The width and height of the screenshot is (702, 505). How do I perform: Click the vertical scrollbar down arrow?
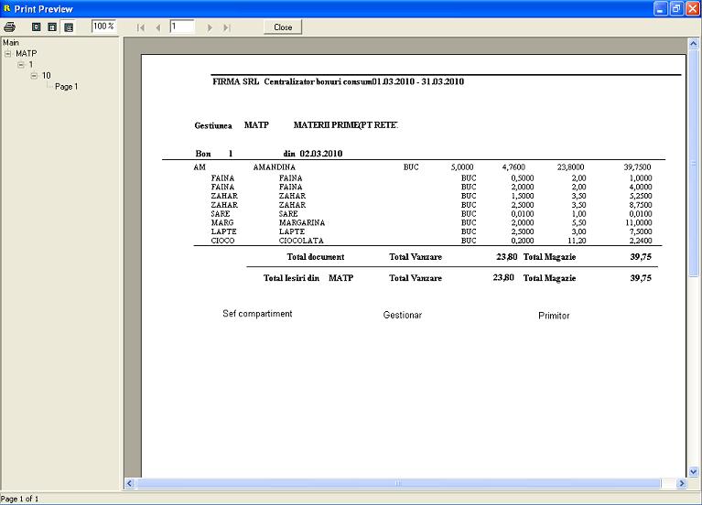[x=693, y=470]
